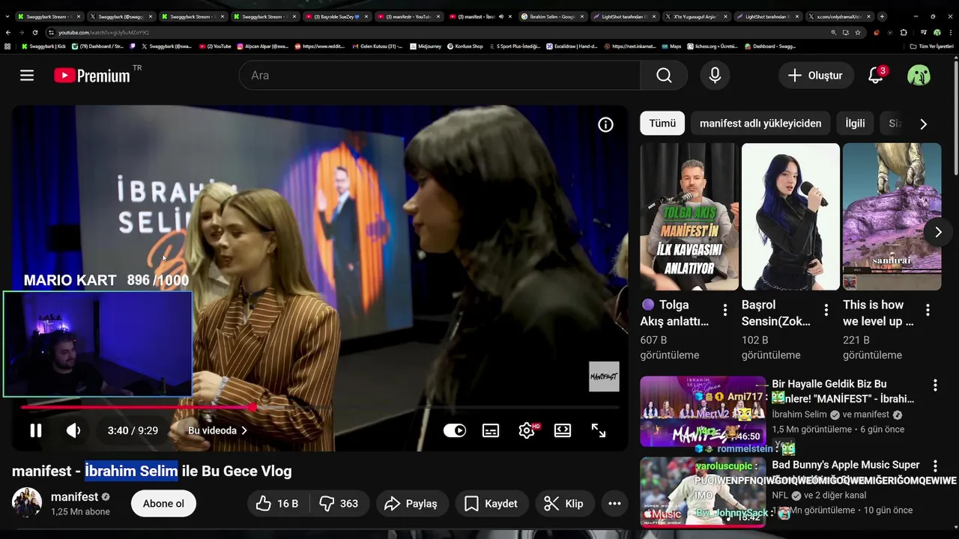Dislike the video showing 363
The width and height of the screenshot is (959, 539).
[339, 504]
